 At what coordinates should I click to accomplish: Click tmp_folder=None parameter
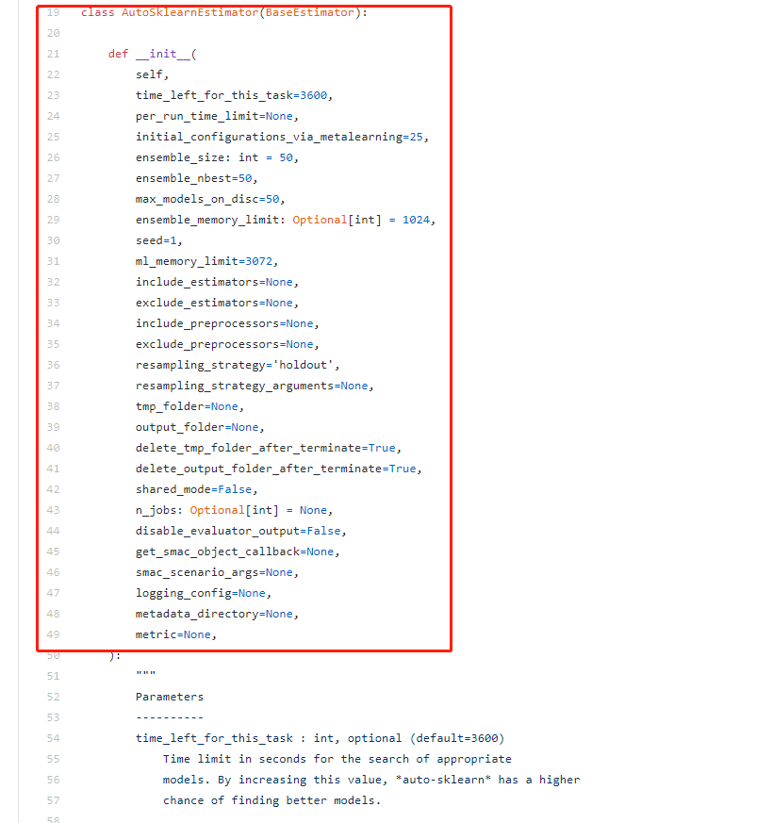(187, 406)
